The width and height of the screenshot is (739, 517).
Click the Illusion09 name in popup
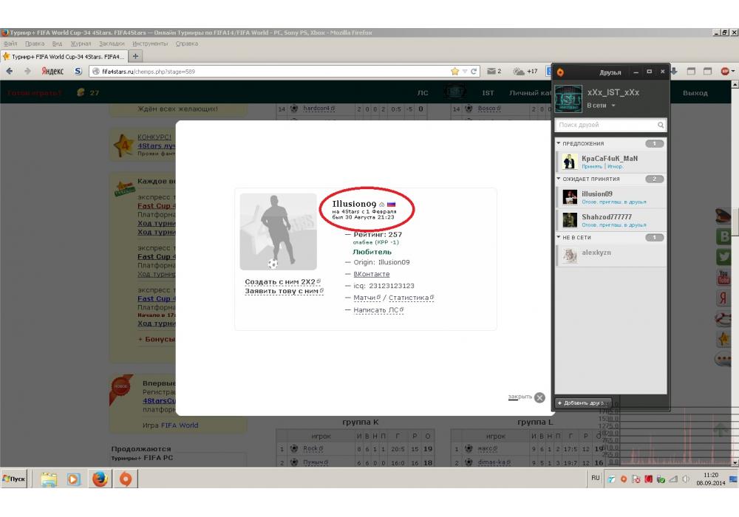354,204
